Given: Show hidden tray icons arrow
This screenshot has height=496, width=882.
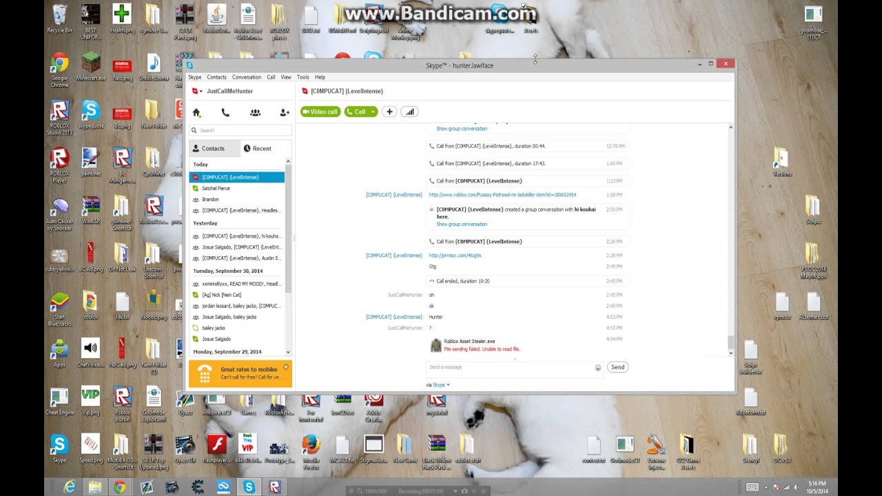Looking at the screenshot, I should point(767,487).
